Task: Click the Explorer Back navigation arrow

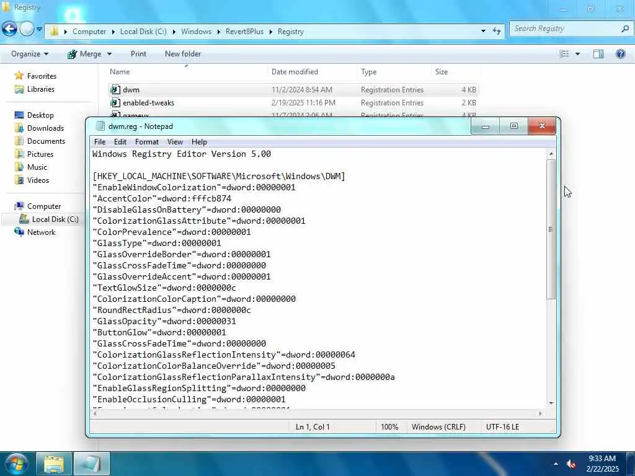Action: point(10,29)
